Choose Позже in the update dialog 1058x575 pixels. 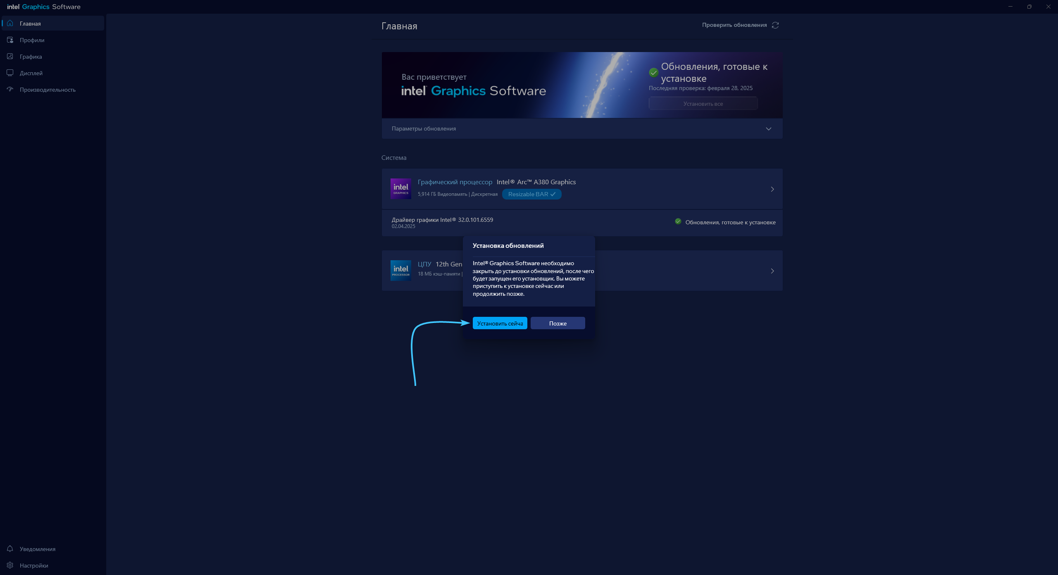pos(558,323)
